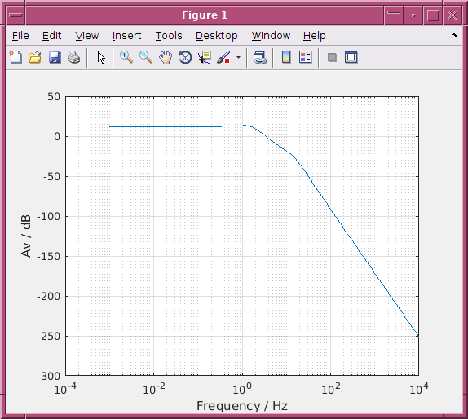Click the New Figure icon
The height and width of the screenshot is (419, 468).
pos(15,57)
